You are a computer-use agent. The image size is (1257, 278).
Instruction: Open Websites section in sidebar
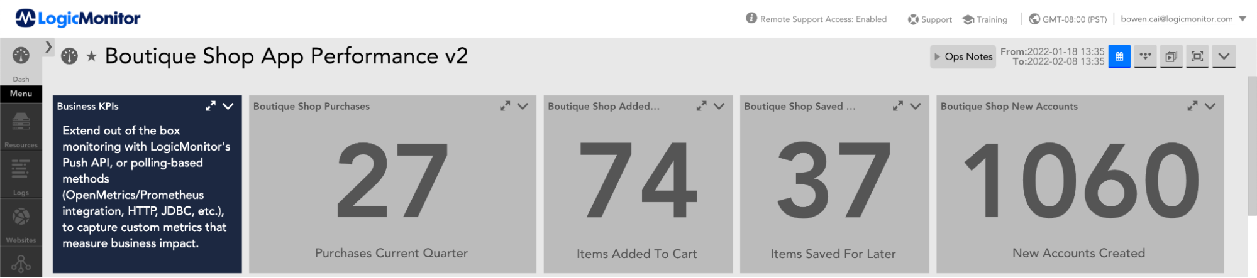(21, 223)
